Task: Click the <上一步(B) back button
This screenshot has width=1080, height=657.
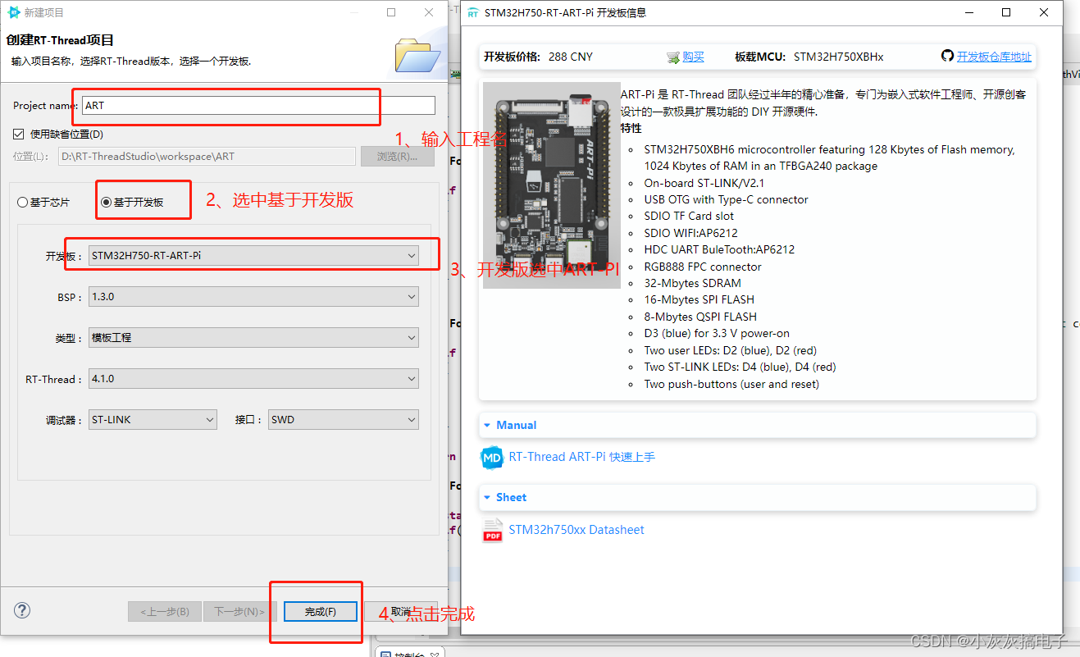Action: (164, 612)
